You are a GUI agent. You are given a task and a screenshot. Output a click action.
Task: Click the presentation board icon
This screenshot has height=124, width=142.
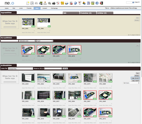pos(80,3)
